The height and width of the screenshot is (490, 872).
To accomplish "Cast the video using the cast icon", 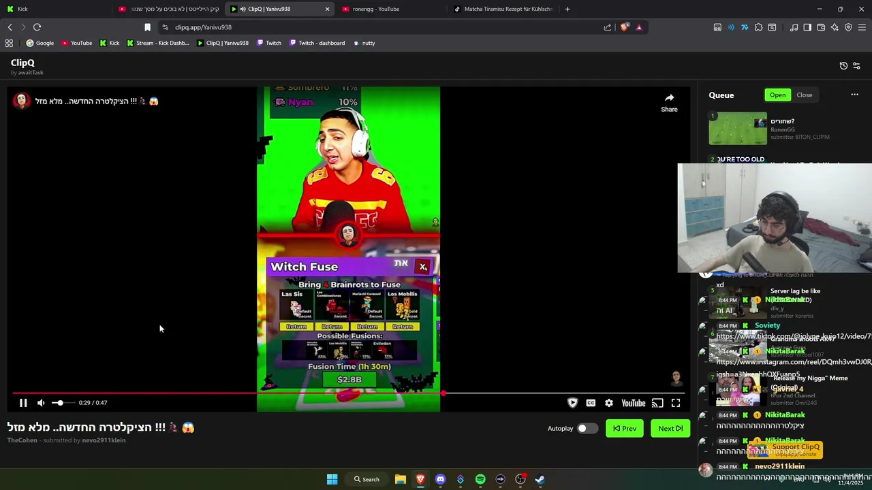I will click(657, 403).
